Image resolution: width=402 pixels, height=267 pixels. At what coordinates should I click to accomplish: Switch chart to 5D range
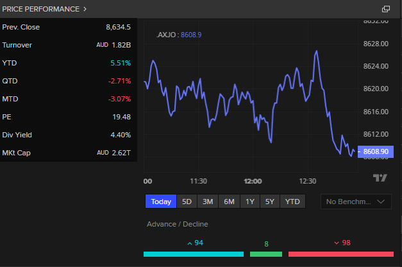pos(187,202)
